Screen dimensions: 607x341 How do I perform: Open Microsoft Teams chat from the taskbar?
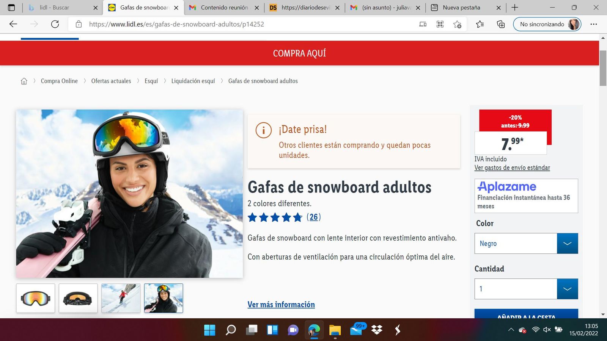click(x=292, y=330)
